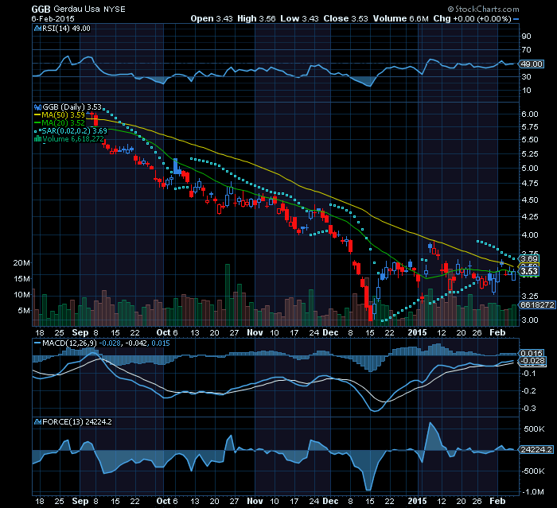Click the 70 RSI axis label
The width and height of the screenshot is (557, 508).
[527, 50]
